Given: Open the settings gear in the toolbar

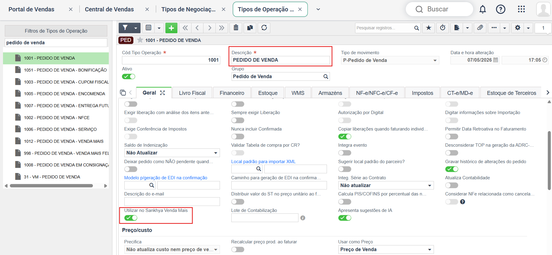Looking at the screenshot, I should point(518,28).
